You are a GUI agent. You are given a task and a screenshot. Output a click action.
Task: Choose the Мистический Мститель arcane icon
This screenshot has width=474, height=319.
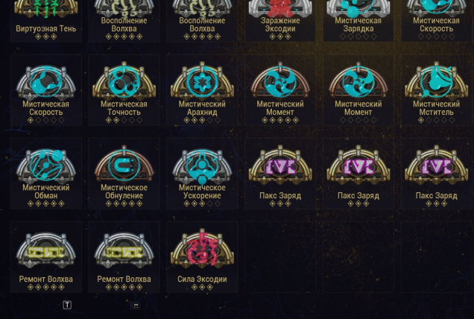pyautogui.click(x=436, y=81)
